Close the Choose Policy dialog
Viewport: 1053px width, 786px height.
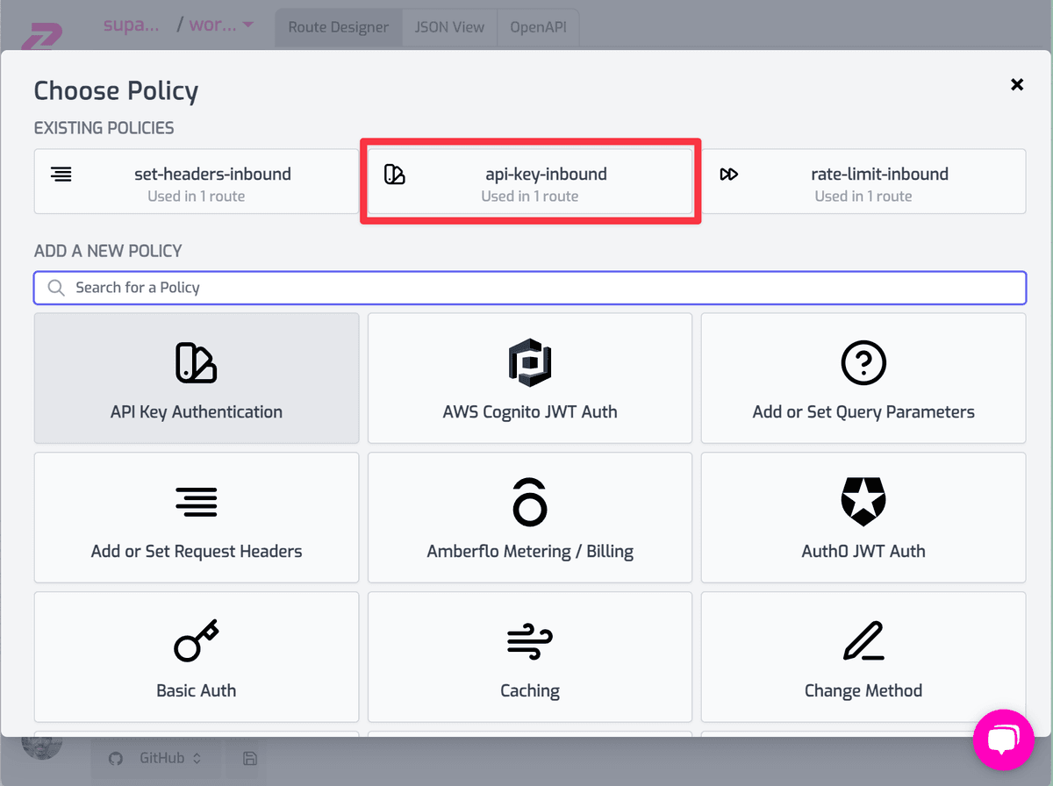[1017, 84]
